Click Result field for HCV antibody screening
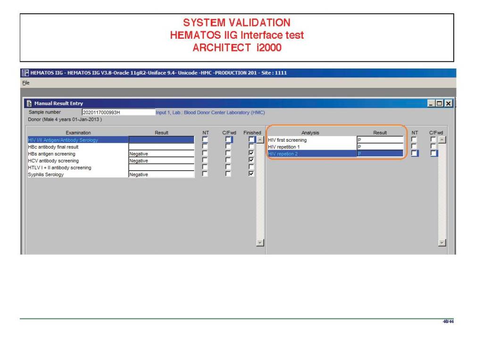483x342 pixels. point(161,161)
